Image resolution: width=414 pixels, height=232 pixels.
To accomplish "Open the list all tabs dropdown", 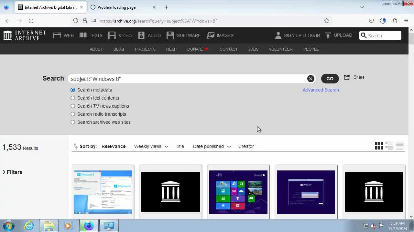I will coord(362,7).
